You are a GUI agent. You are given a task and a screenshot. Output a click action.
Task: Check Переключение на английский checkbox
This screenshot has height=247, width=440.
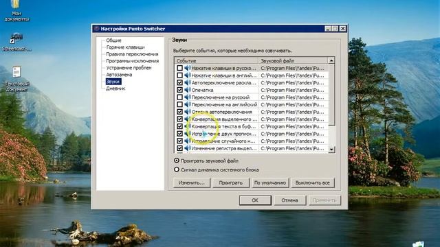179,104
